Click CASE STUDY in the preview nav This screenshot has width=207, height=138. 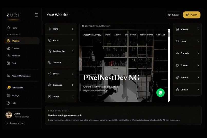130,35
